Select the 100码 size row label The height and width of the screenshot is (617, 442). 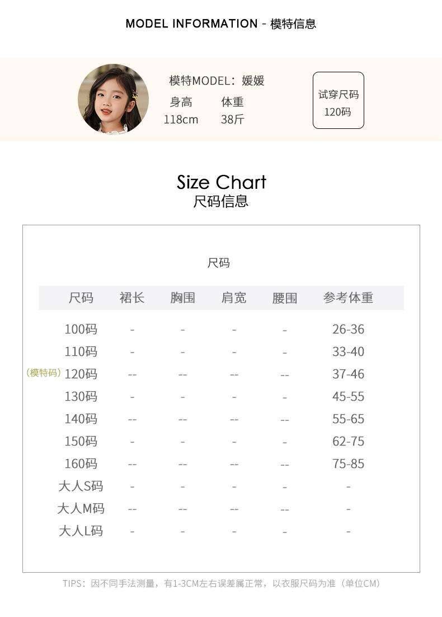[x=81, y=329]
